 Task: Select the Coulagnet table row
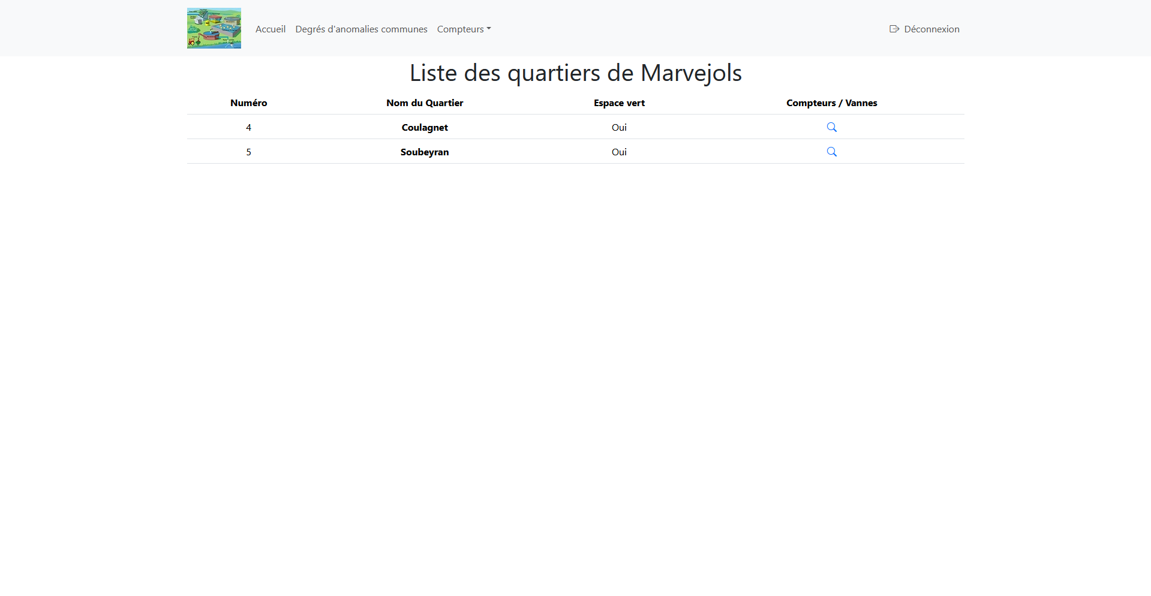pos(425,127)
